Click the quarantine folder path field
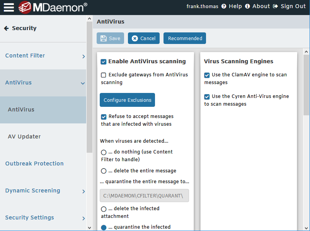Image resolution: width=310 pixels, height=231 pixels. (x=144, y=196)
